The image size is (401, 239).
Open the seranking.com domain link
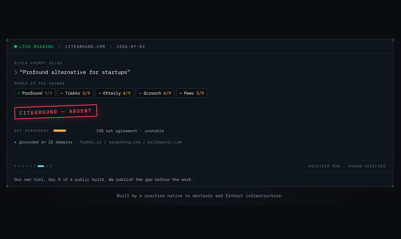pos(125,142)
